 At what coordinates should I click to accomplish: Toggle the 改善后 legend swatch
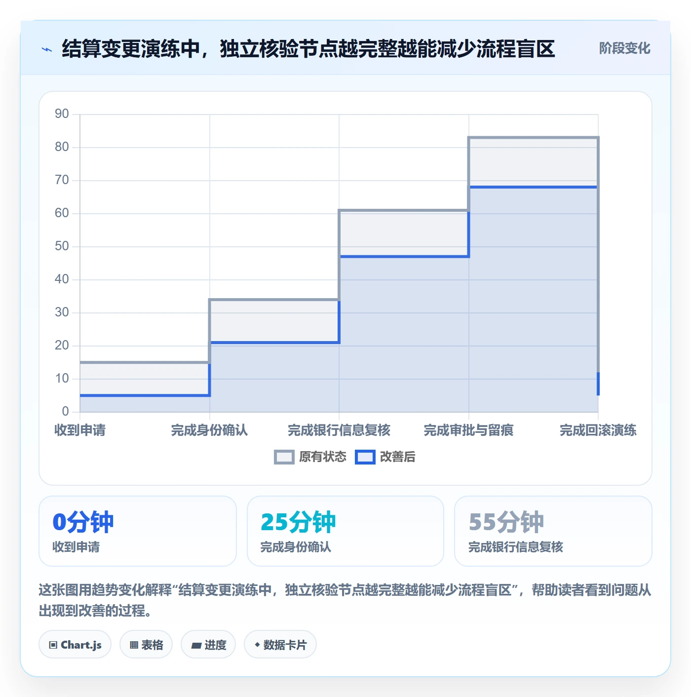click(365, 457)
